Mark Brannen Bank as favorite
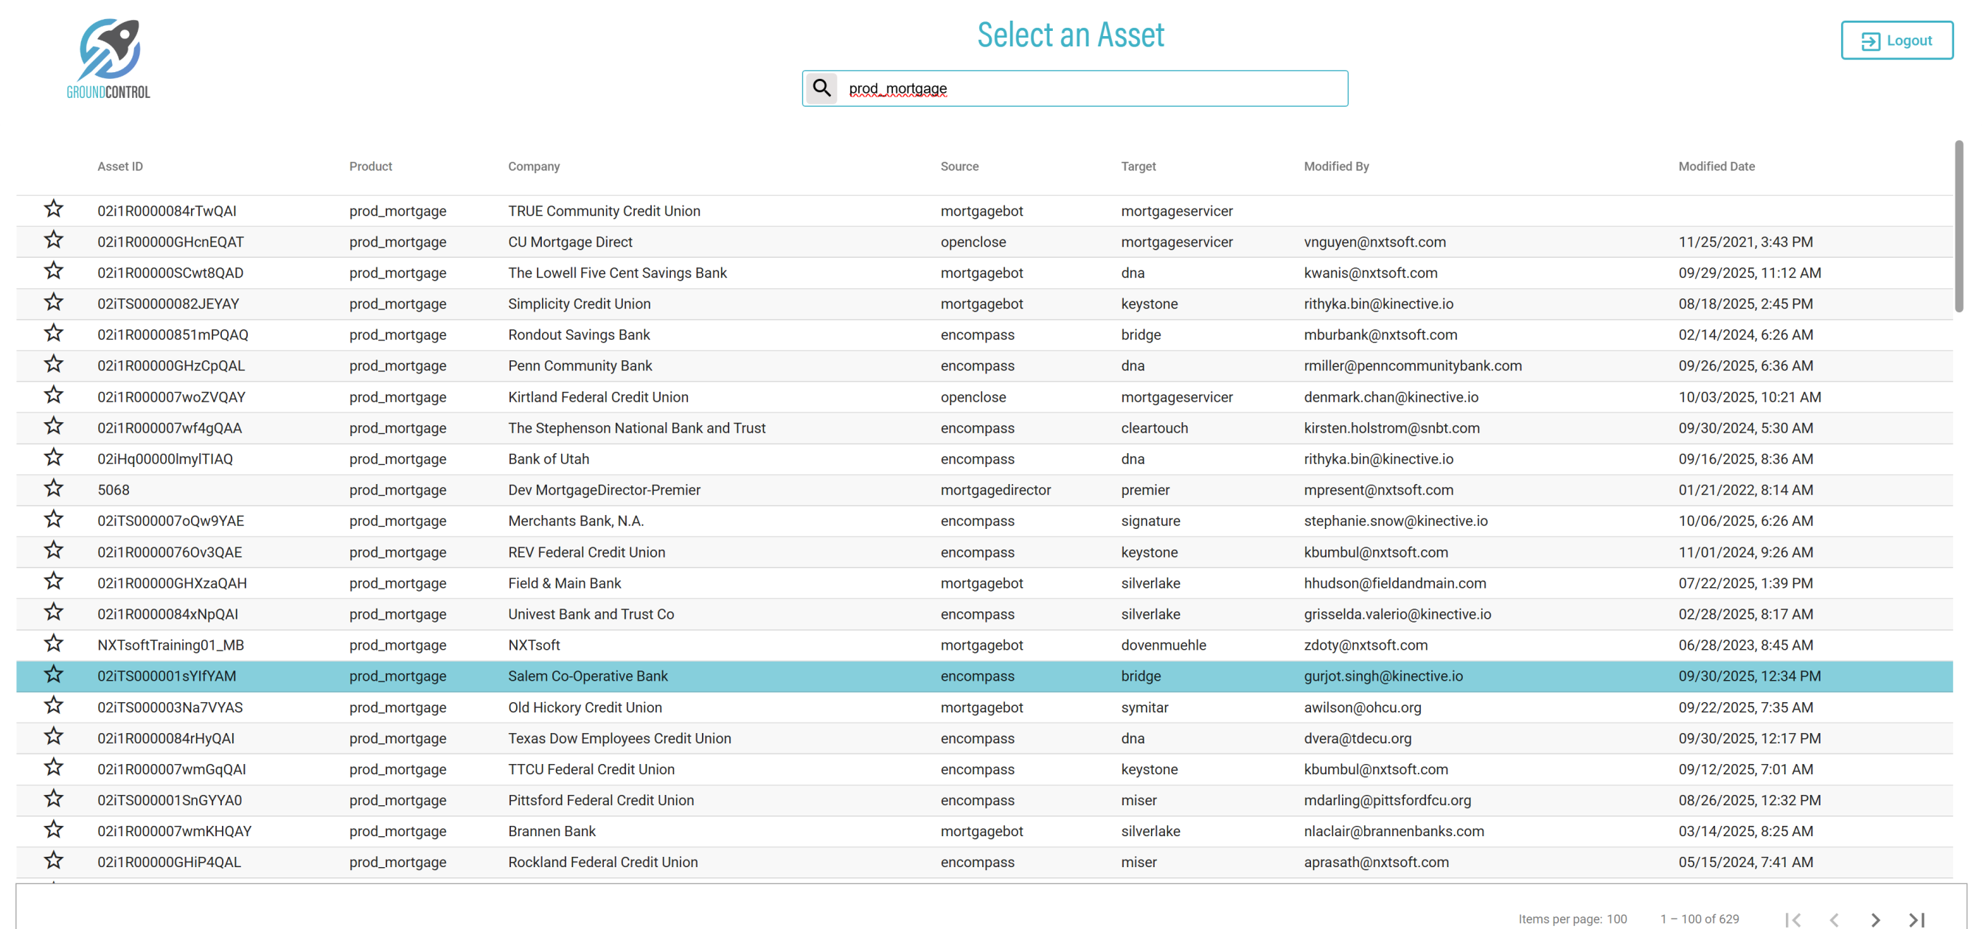Image resolution: width=1982 pixels, height=929 pixels. pos(53,830)
